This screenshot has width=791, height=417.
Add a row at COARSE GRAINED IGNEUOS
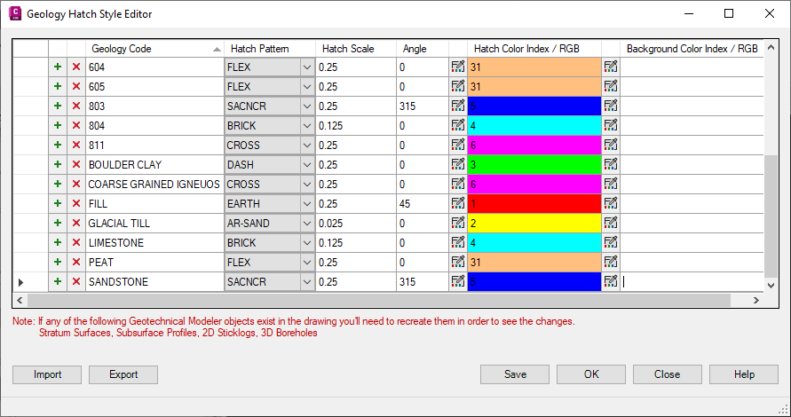[58, 184]
